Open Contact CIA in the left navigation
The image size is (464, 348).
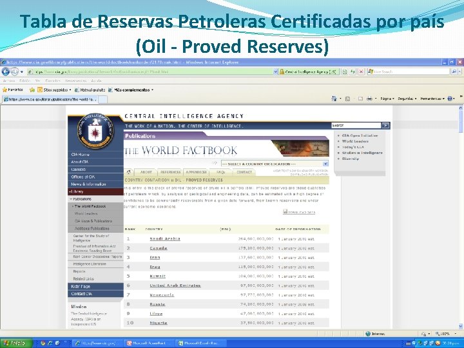point(95,294)
